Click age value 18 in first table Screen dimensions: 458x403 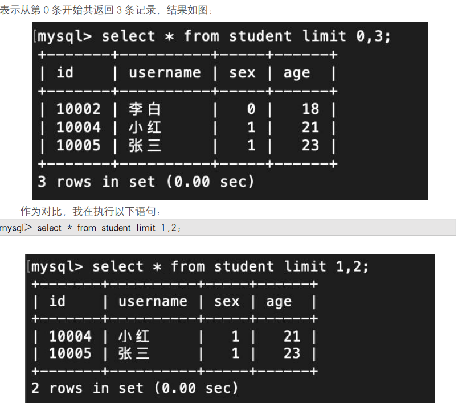(310, 109)
